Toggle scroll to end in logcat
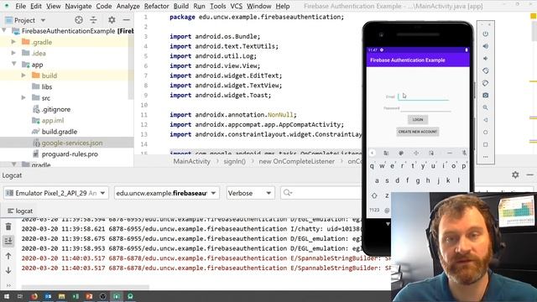The image size is (537, 302). 8,241
